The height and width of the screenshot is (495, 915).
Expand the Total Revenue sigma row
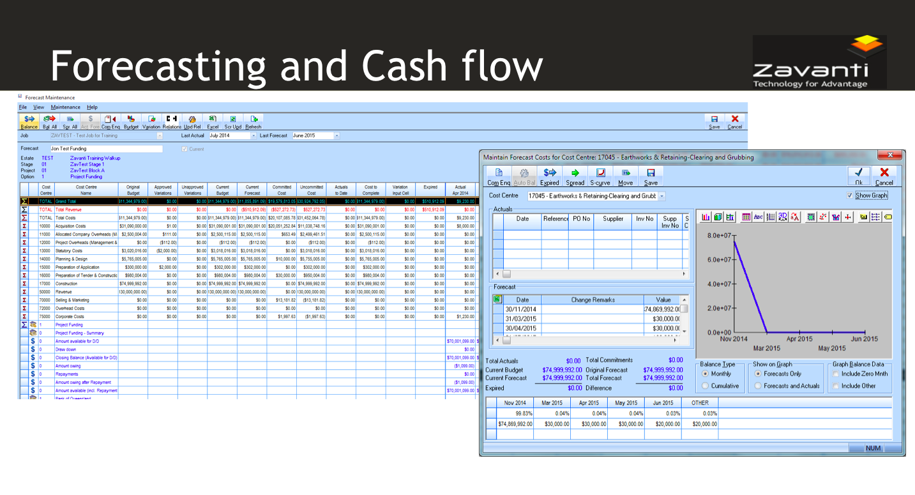24,209
